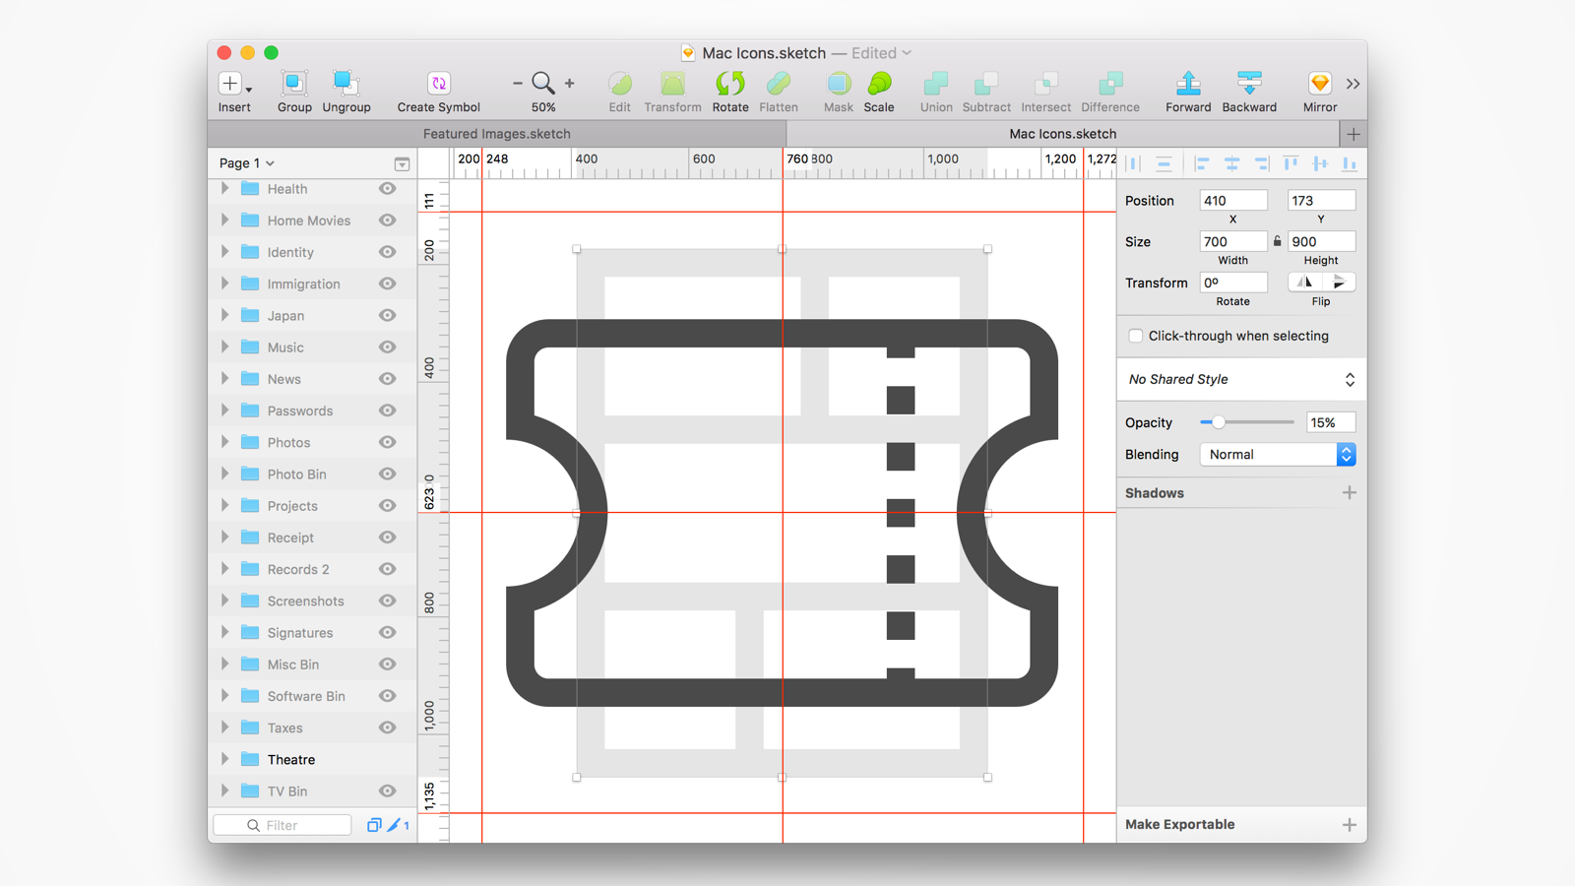Enable Click-through when selecting checkbox
The image size is (1575, 886).
(x=1136, y=336)
